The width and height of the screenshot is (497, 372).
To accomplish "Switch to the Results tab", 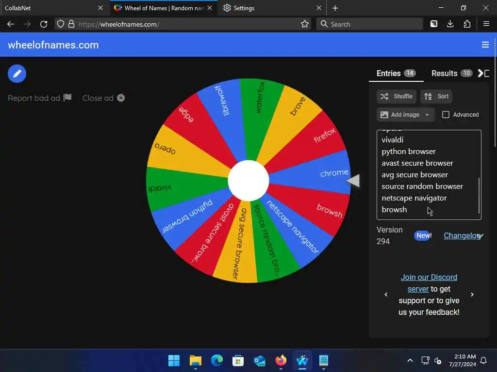I will coord(452,74).
